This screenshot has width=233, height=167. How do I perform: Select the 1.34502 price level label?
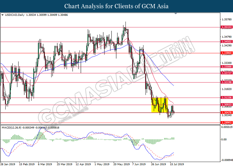point(226,42)
